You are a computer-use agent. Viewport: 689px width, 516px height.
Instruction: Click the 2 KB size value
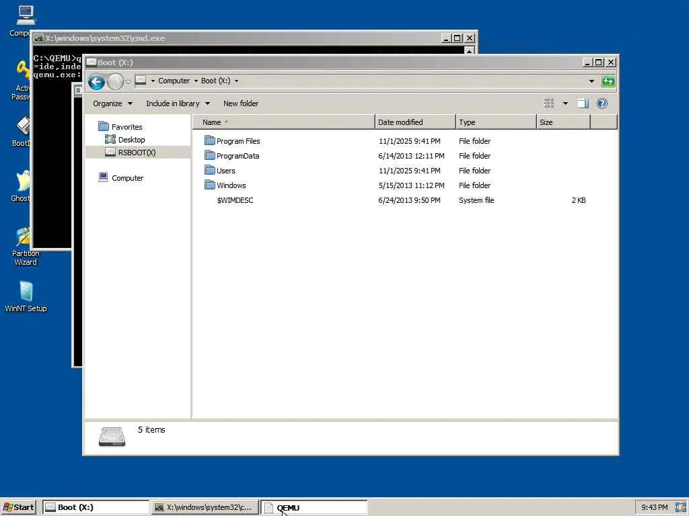pos(579,200)
